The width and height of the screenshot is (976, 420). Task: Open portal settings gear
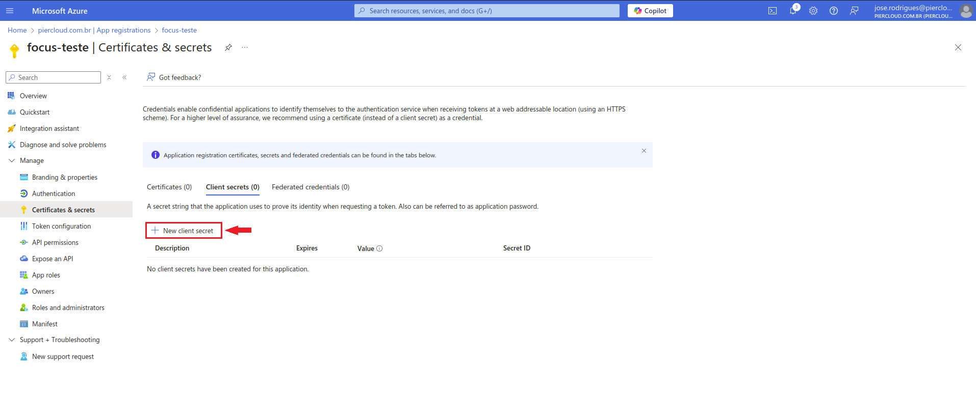813,11
